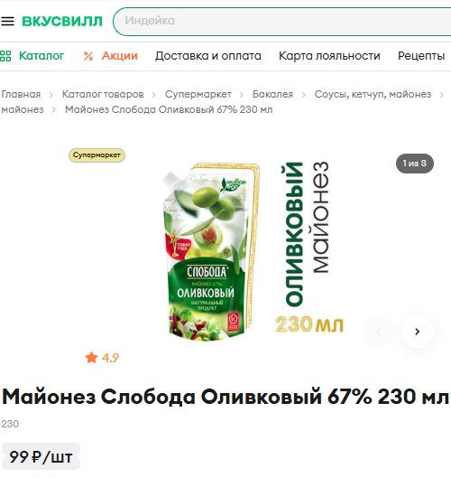Open Бакалея breadcrumb link
The image size is (451, 478).
(272, 94)
